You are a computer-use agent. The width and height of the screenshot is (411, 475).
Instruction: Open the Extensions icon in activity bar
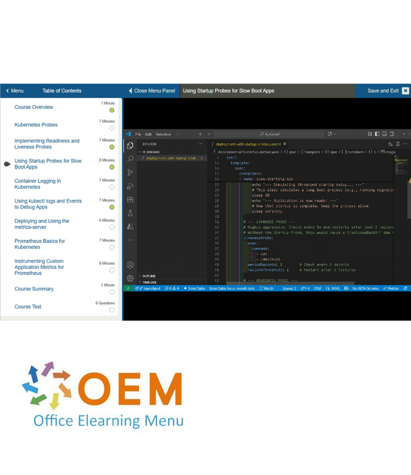[x=130, y=199]
